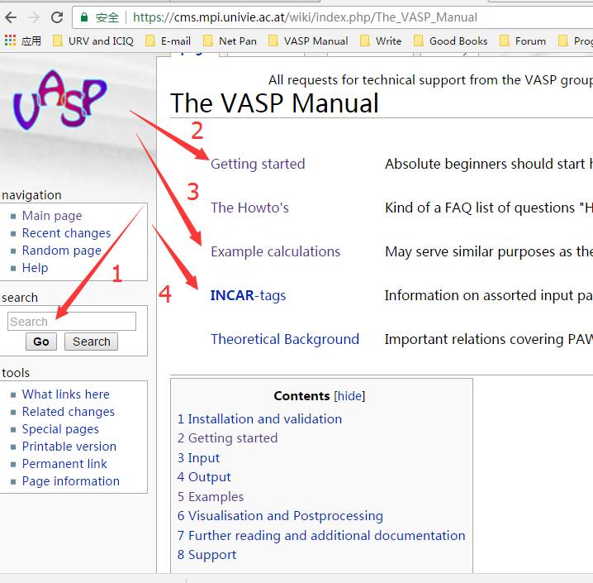Reload the page with refresh icon
593x583 pixels.
point(57,17)
